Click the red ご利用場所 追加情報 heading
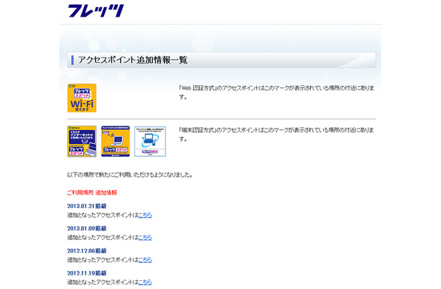This screenshot has height=289, width=441. pos(92,192)
